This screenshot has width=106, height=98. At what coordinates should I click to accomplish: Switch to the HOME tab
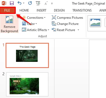[x=24, y=10]
